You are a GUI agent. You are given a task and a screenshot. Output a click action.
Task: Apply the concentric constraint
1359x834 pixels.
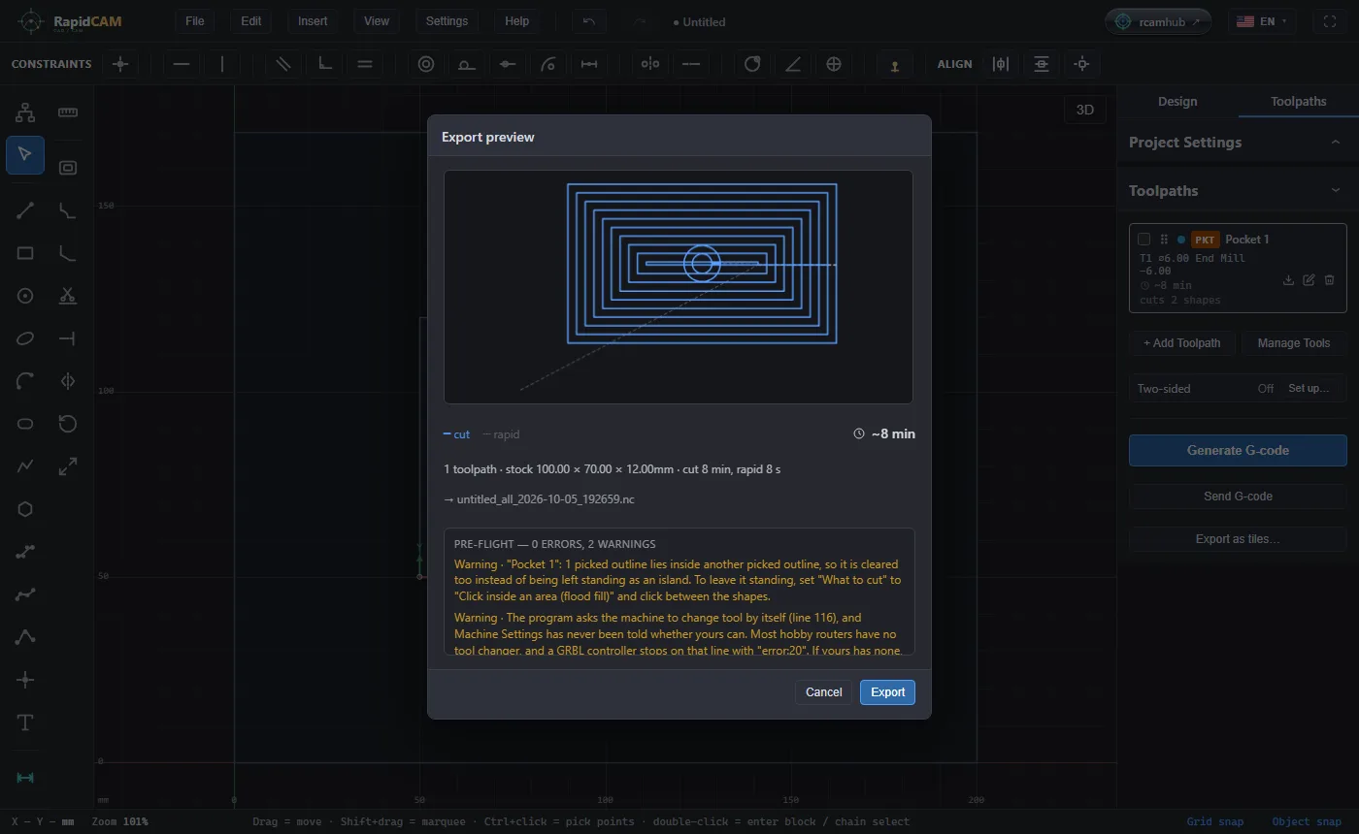click(425, 64)
